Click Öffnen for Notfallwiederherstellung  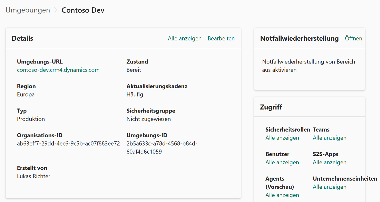coord(353,38)
